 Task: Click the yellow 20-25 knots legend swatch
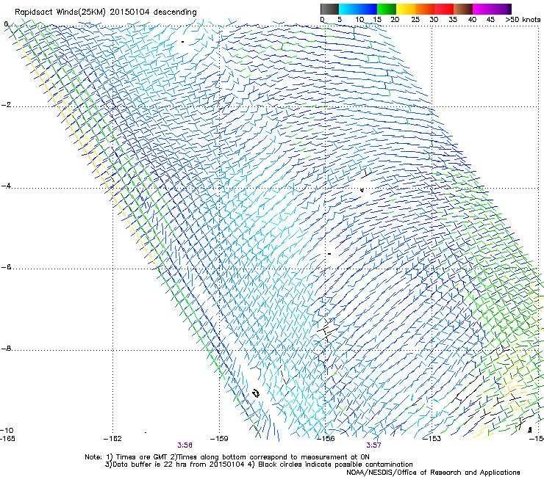406,9
